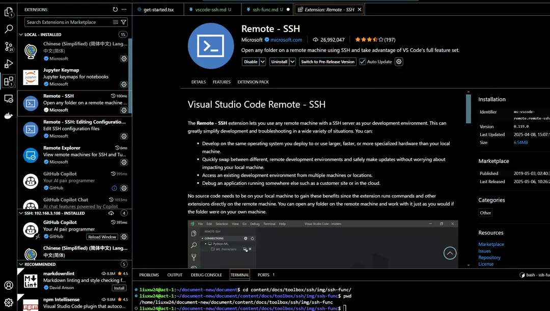
Task: Open the Details tab of extension
Action: coord(199,81)
